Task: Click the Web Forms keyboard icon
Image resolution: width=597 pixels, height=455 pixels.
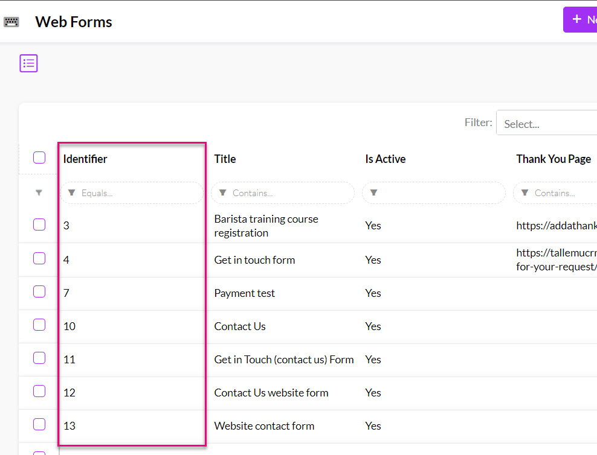Action: point(11,22)
